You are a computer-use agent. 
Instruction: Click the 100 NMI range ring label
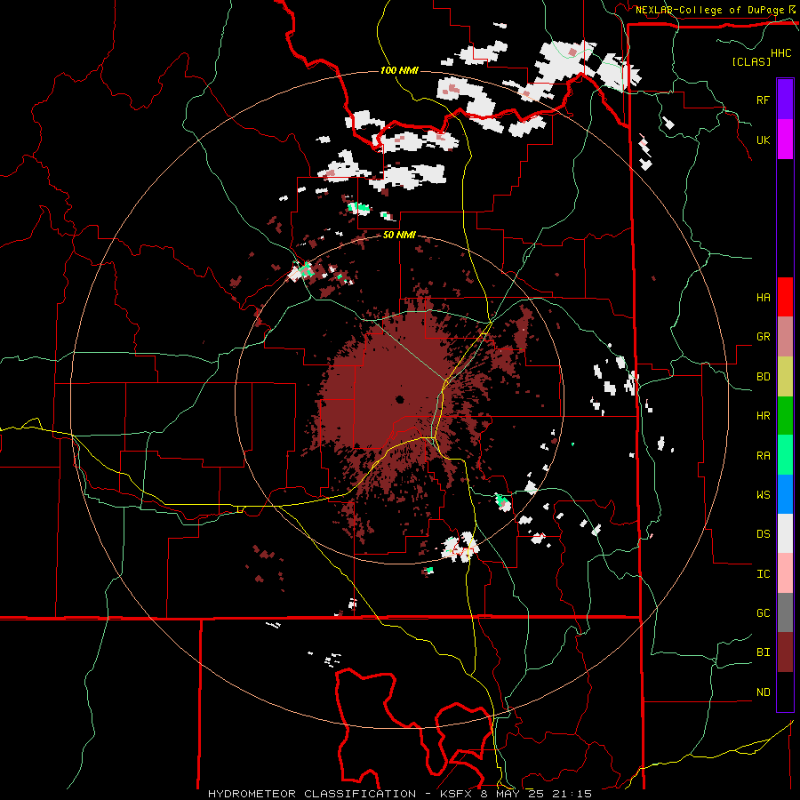pyautogui.click(x=399, y=70)
